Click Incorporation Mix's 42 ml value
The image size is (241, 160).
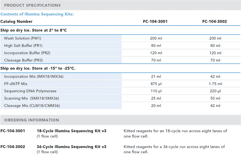(215, 77)
